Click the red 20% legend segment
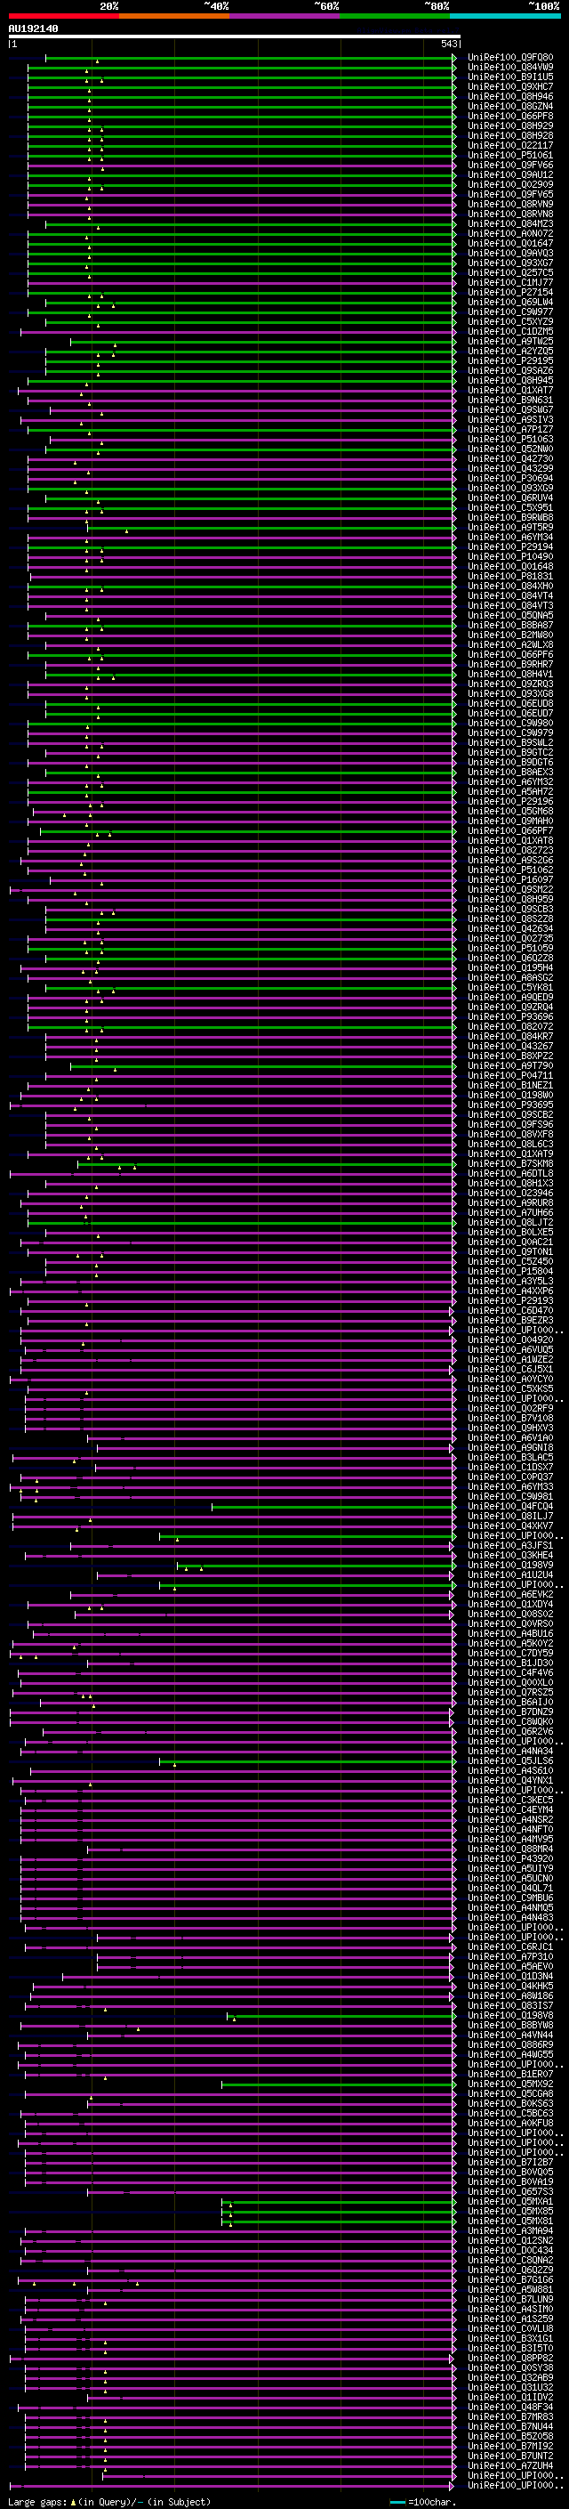This screenshot has width=569, height=2509. click(63, 16)
